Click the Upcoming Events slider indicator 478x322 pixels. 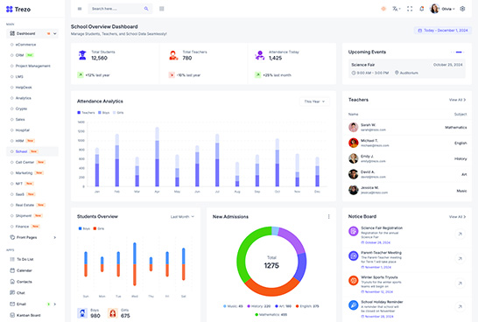click(x=458, y=52)
